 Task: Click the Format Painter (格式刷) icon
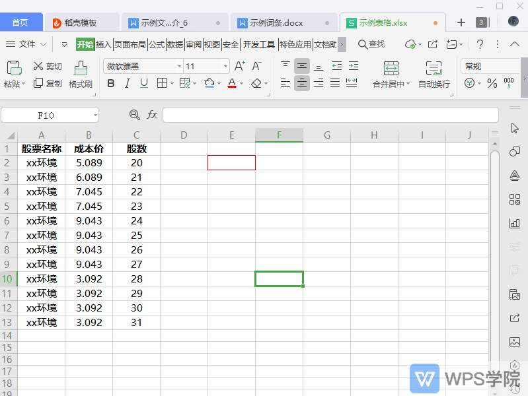80,68
